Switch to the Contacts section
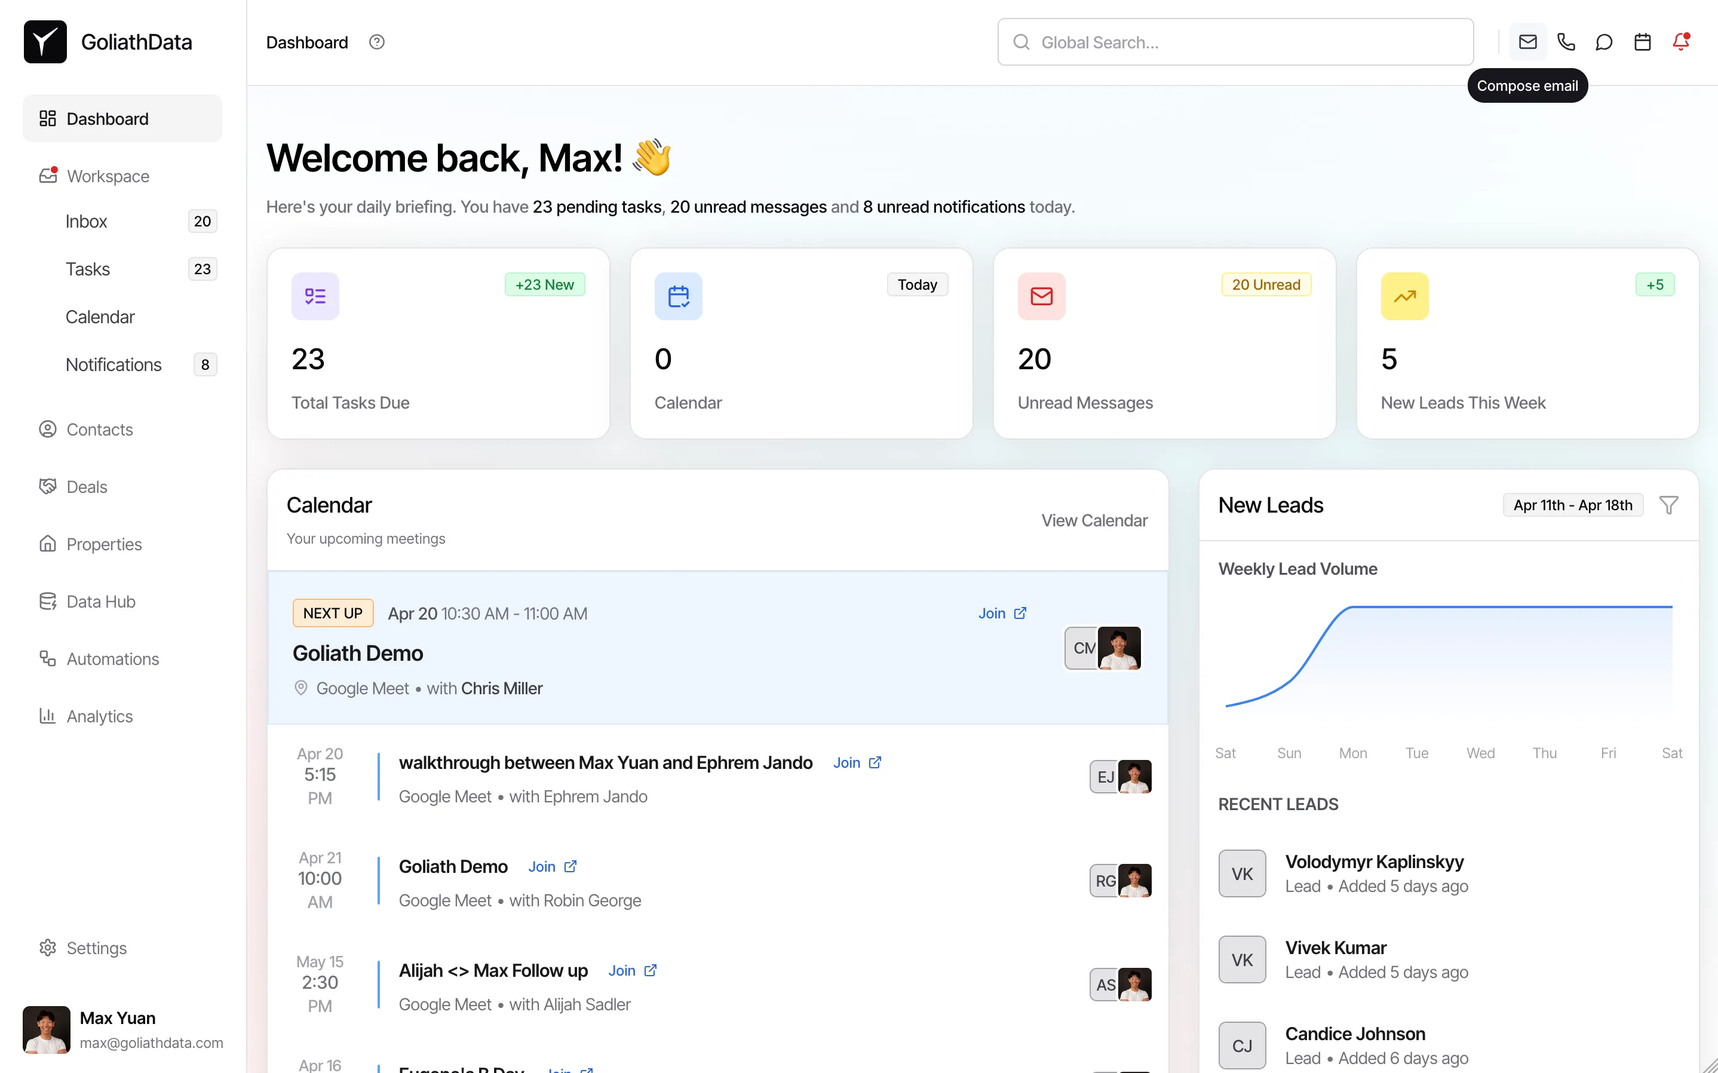 coord(99,430)
